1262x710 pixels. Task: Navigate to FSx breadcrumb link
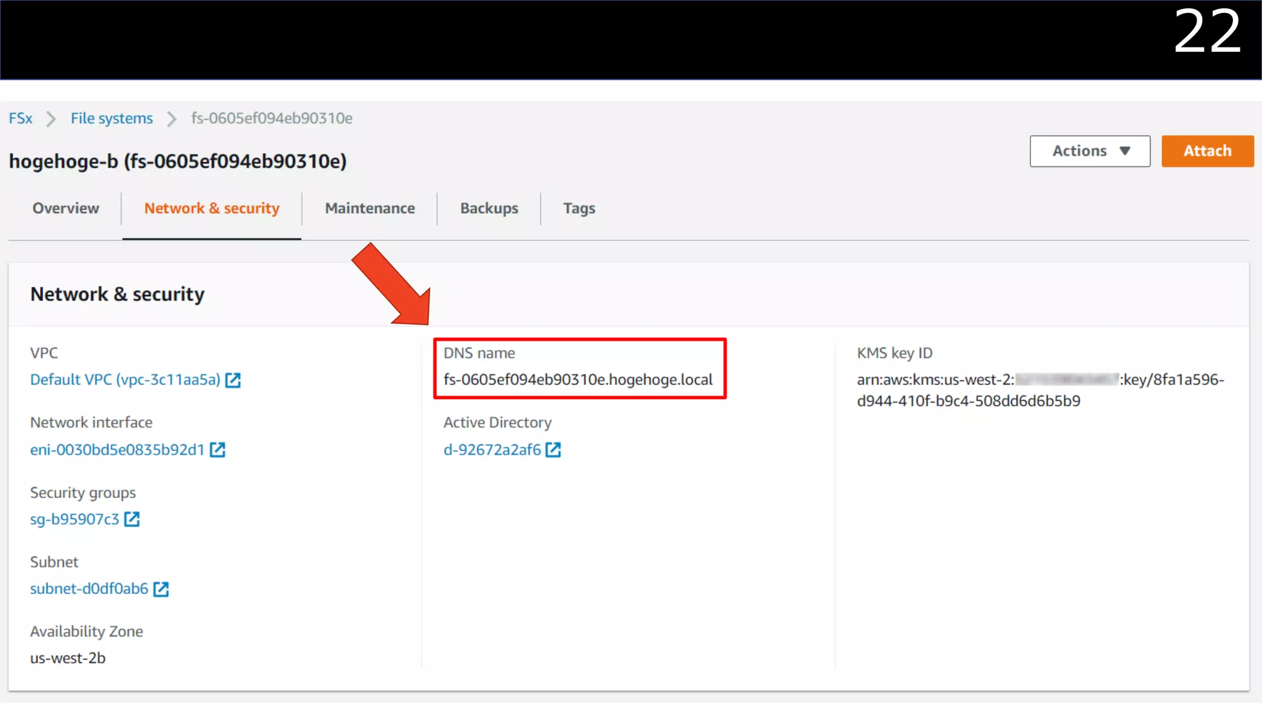tap(20, 118)
